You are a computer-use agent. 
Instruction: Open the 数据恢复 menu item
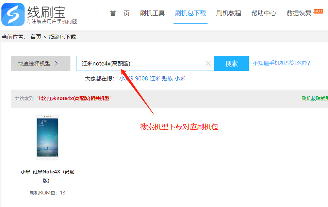coord(299,13)
